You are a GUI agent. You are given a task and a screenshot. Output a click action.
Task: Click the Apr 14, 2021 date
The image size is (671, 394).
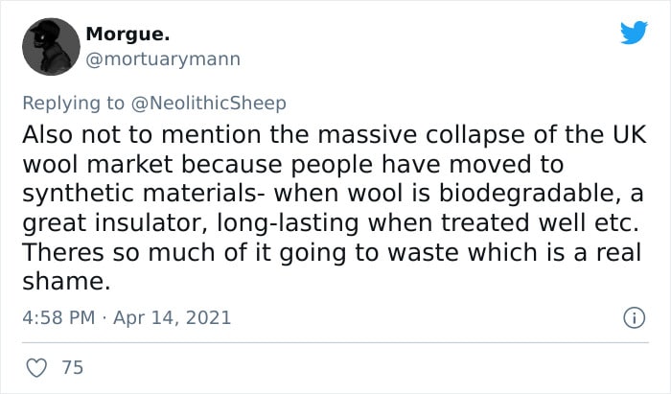(x=172, y=318)
